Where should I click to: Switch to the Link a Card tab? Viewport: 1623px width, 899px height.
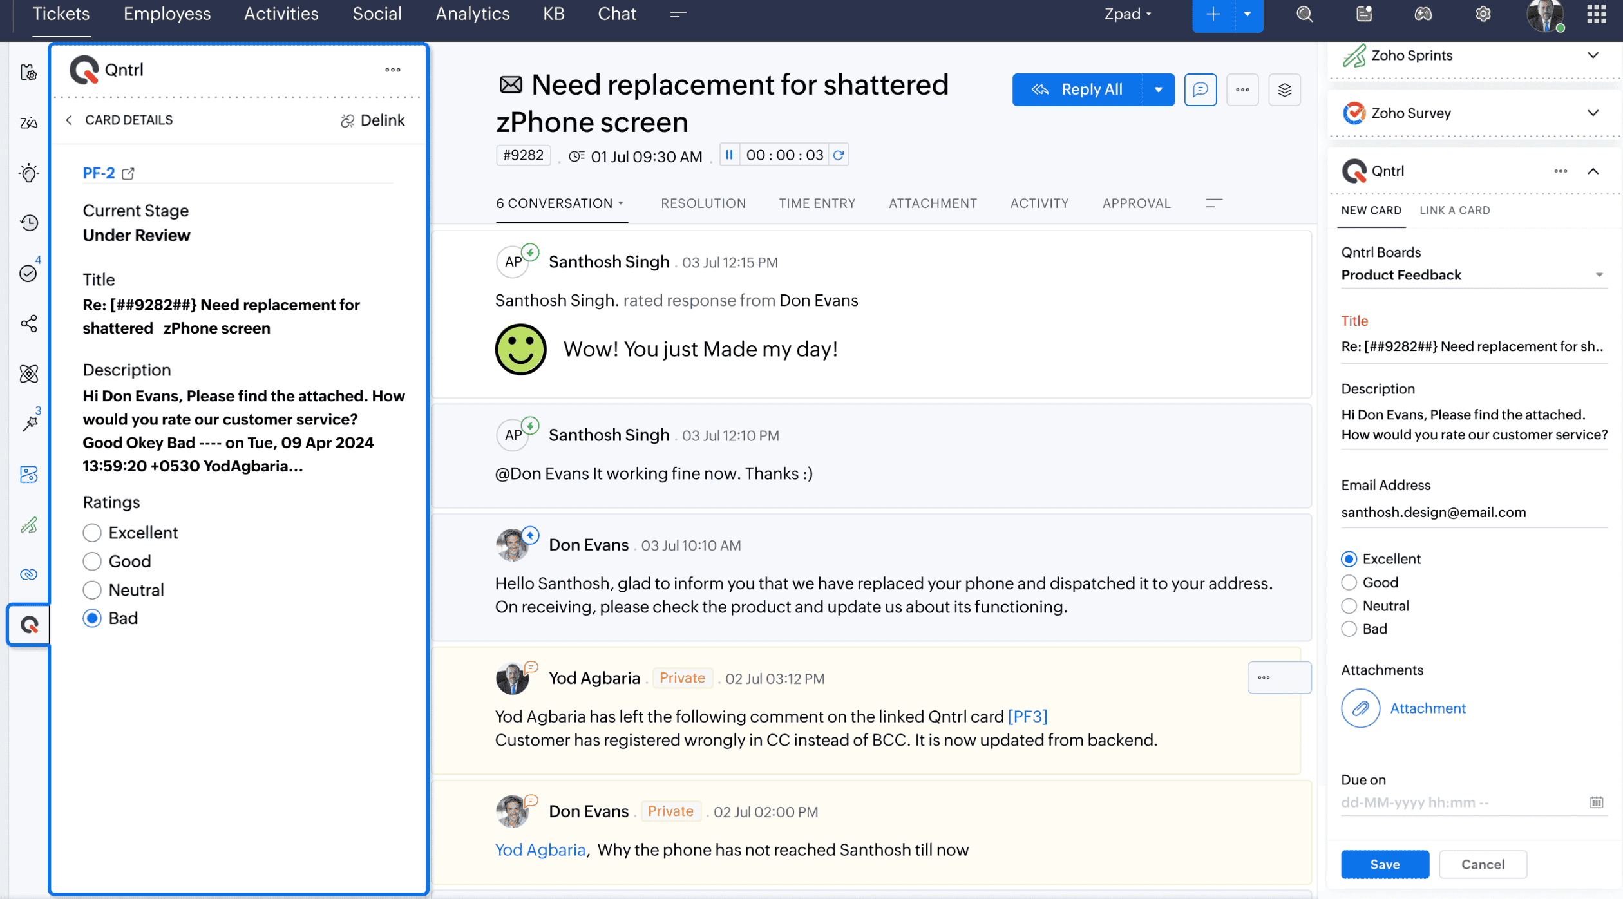click(x=1454, y=211)
